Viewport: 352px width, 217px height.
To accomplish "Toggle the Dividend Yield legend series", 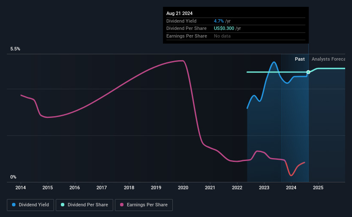I will (x=30, y=205).
